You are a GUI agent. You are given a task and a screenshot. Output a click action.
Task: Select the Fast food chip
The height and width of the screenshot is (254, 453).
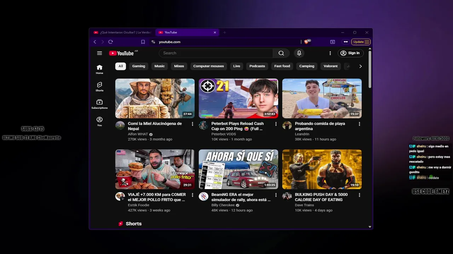282,66
